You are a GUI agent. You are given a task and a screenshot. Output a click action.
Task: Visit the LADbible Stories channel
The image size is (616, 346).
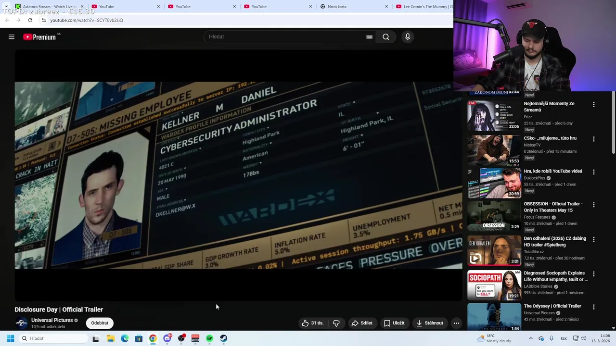coord(539,286)
